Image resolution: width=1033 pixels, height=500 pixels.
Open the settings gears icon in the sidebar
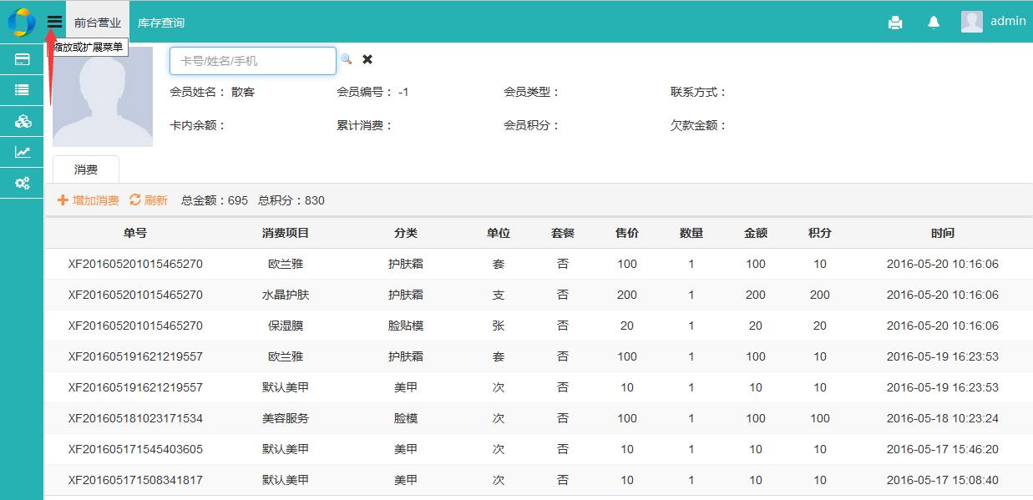[x=22, y=183]
